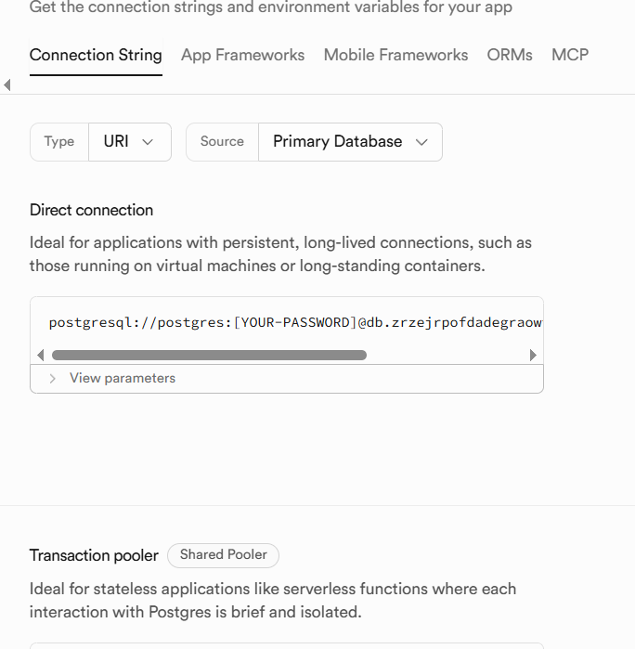Click the chevron next to URI
Screen dimensions: 635x649
pyautogui.click(x=148, y=142)
